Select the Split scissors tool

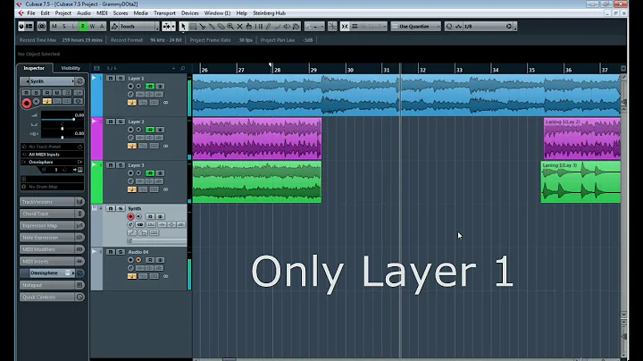[x=202, y=26]
